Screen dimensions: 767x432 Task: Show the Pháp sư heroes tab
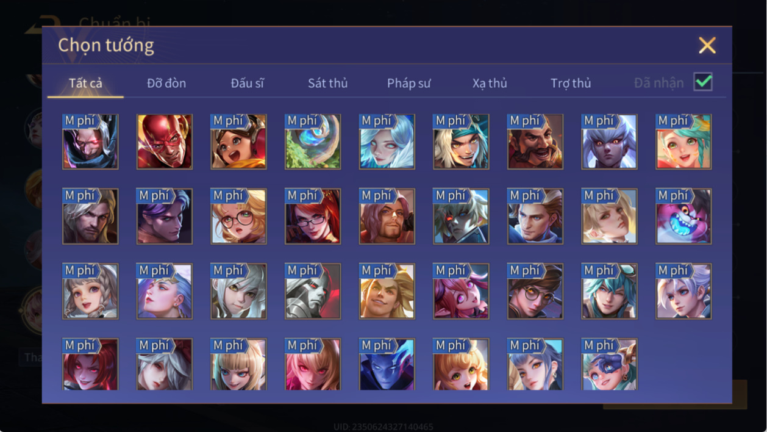(x=409, y=83)
